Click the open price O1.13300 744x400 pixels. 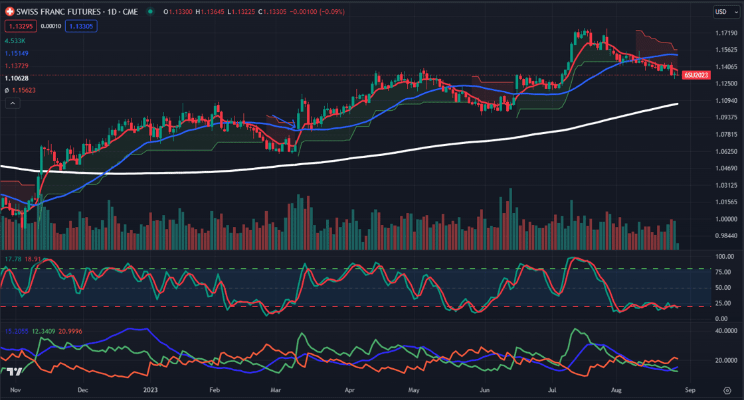178,11
